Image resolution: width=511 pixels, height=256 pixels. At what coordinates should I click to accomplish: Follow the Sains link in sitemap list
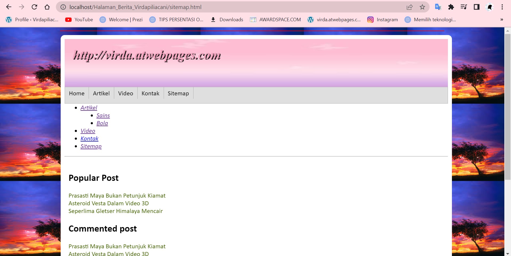click(103, 116)
